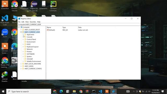This screenshot has width=167, height=94.
Task: Launch Rizwan (The Learning) Chrome profile shortcut
Action: (5, 62)
